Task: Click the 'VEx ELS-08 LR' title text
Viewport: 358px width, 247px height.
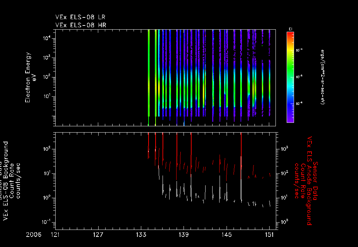Action: 80,17
